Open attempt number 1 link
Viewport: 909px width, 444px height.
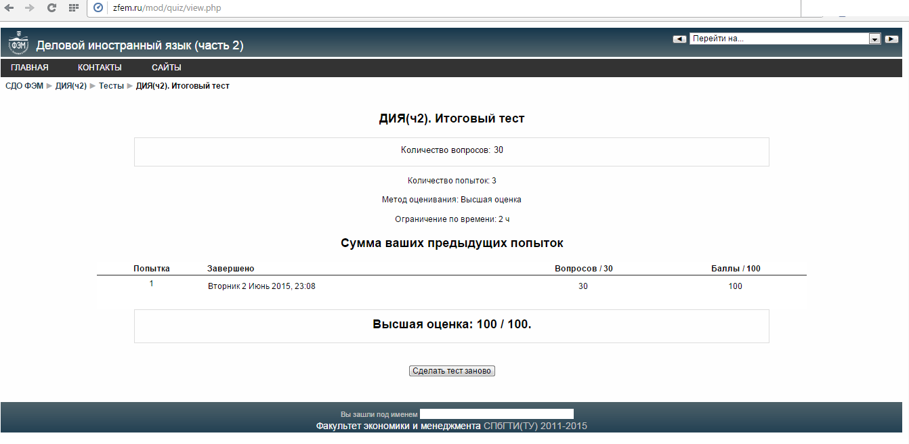tap(151, 284)
